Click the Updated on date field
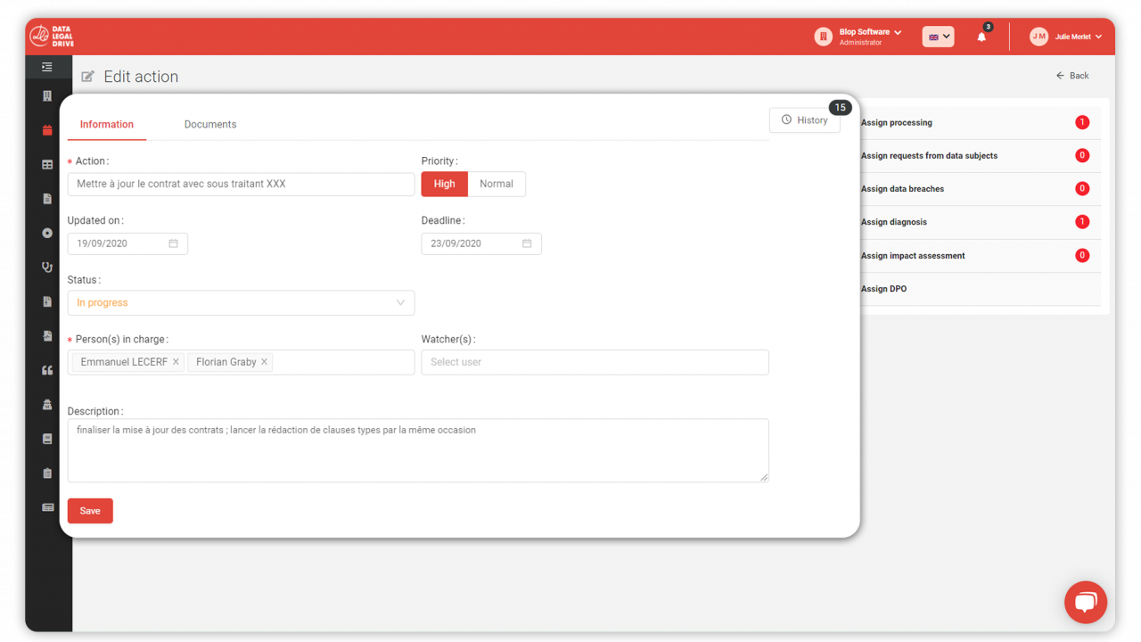Image resolution: width=1141 pixels, height=642 pixels. [127, 243]
